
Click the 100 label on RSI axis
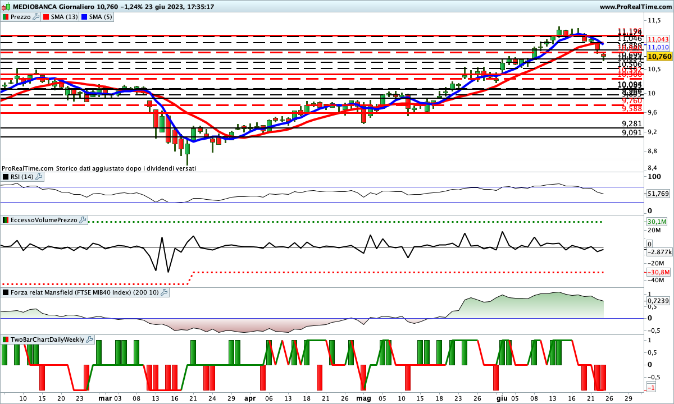tap(654, 177)
